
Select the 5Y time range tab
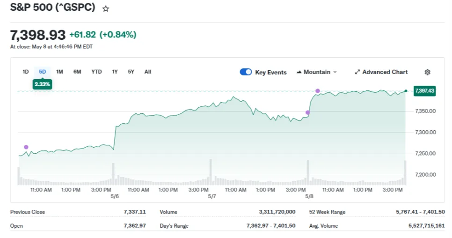pyautogui.click(x=131, y=72)
